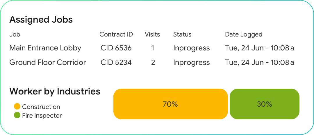Click contract ID CID 5234
Screen dimensions: 314x135
pyautogui.click(x=116, y=63)
